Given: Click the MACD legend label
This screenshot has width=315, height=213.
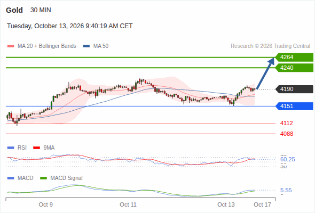Looking at the screenshot, I should (x=26, y=178).
